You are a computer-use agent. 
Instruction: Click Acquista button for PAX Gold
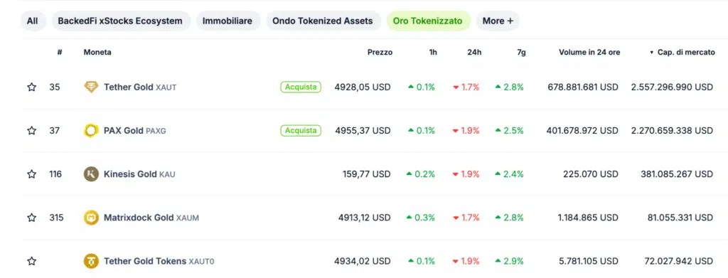(301, 130)
